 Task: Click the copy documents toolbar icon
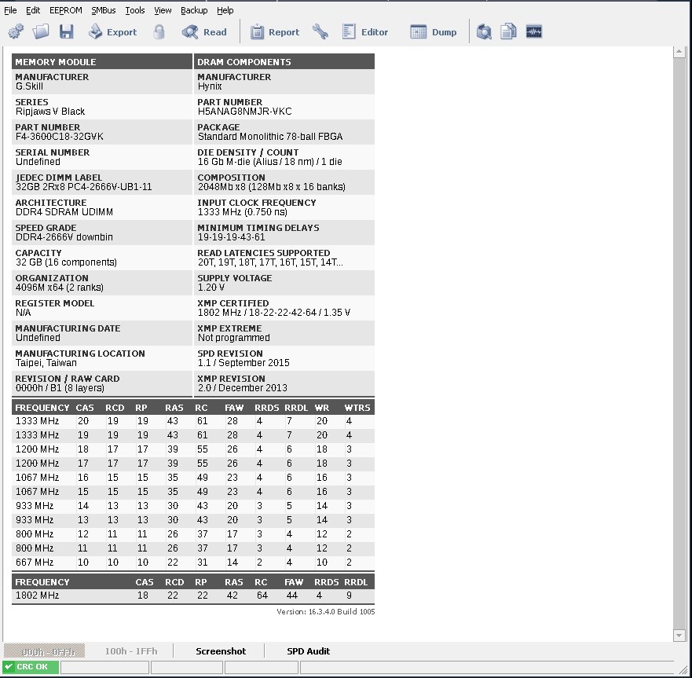[508, 31]
